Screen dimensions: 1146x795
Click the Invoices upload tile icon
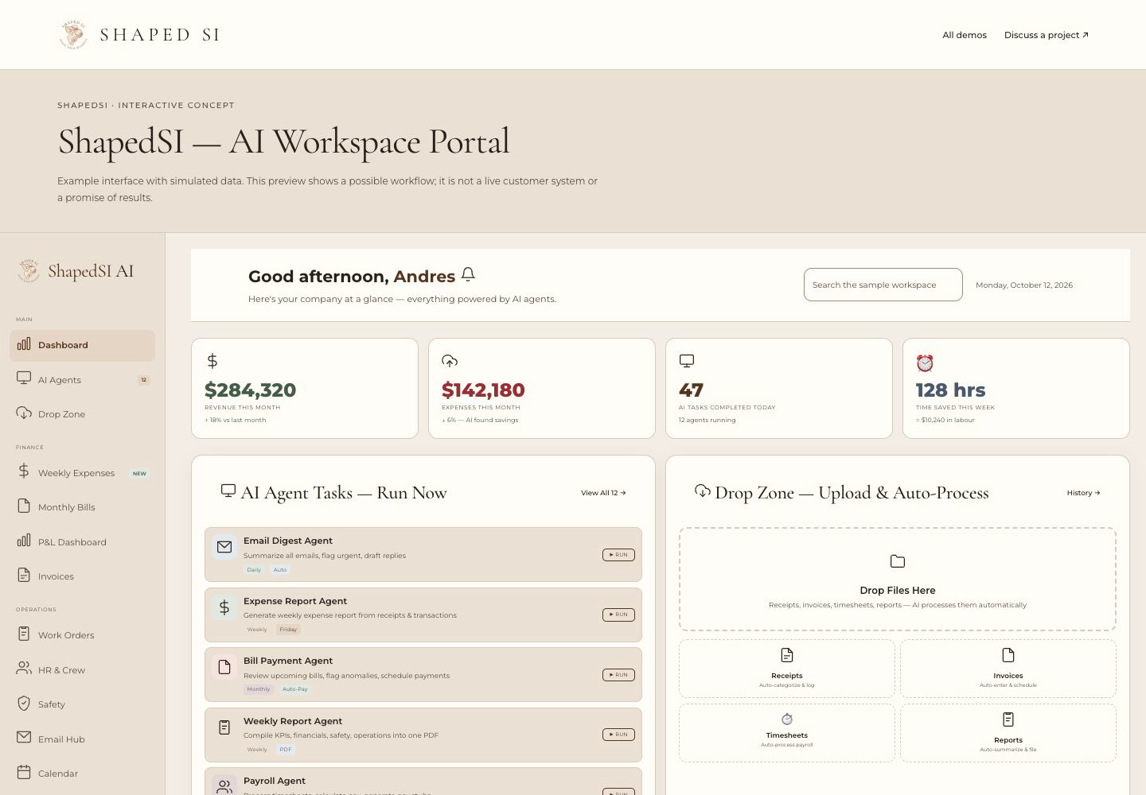[x=1008, y=655]
